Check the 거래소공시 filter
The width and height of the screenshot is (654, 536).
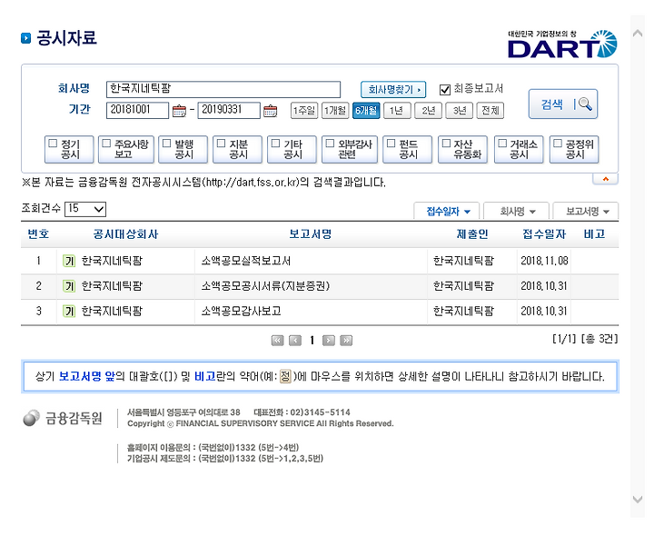click(502, 144)
